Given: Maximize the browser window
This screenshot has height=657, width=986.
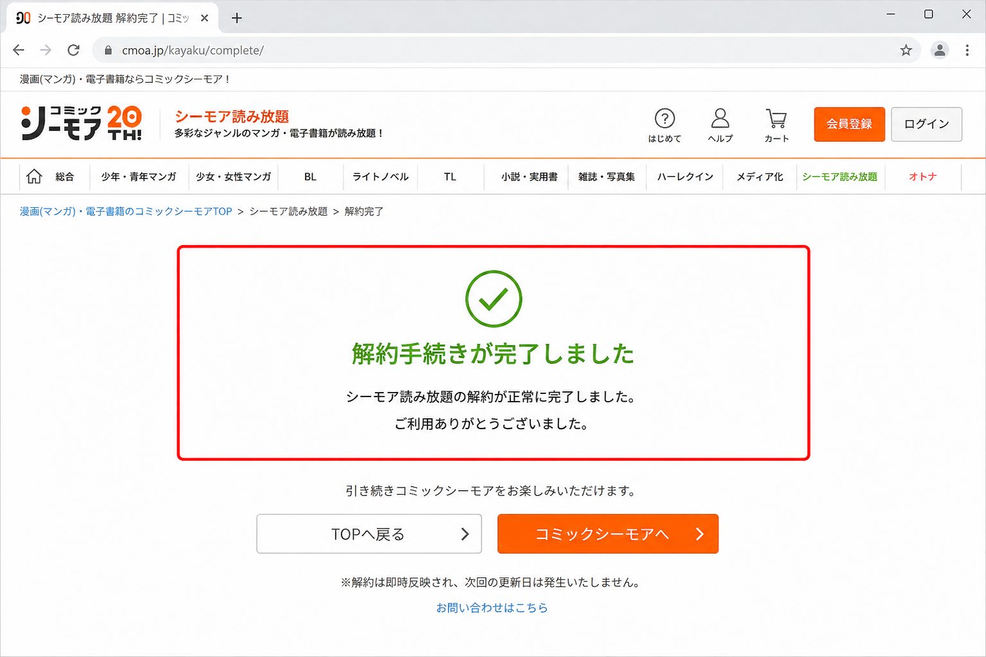Looking at the screenshot, I should pos(928,14).
